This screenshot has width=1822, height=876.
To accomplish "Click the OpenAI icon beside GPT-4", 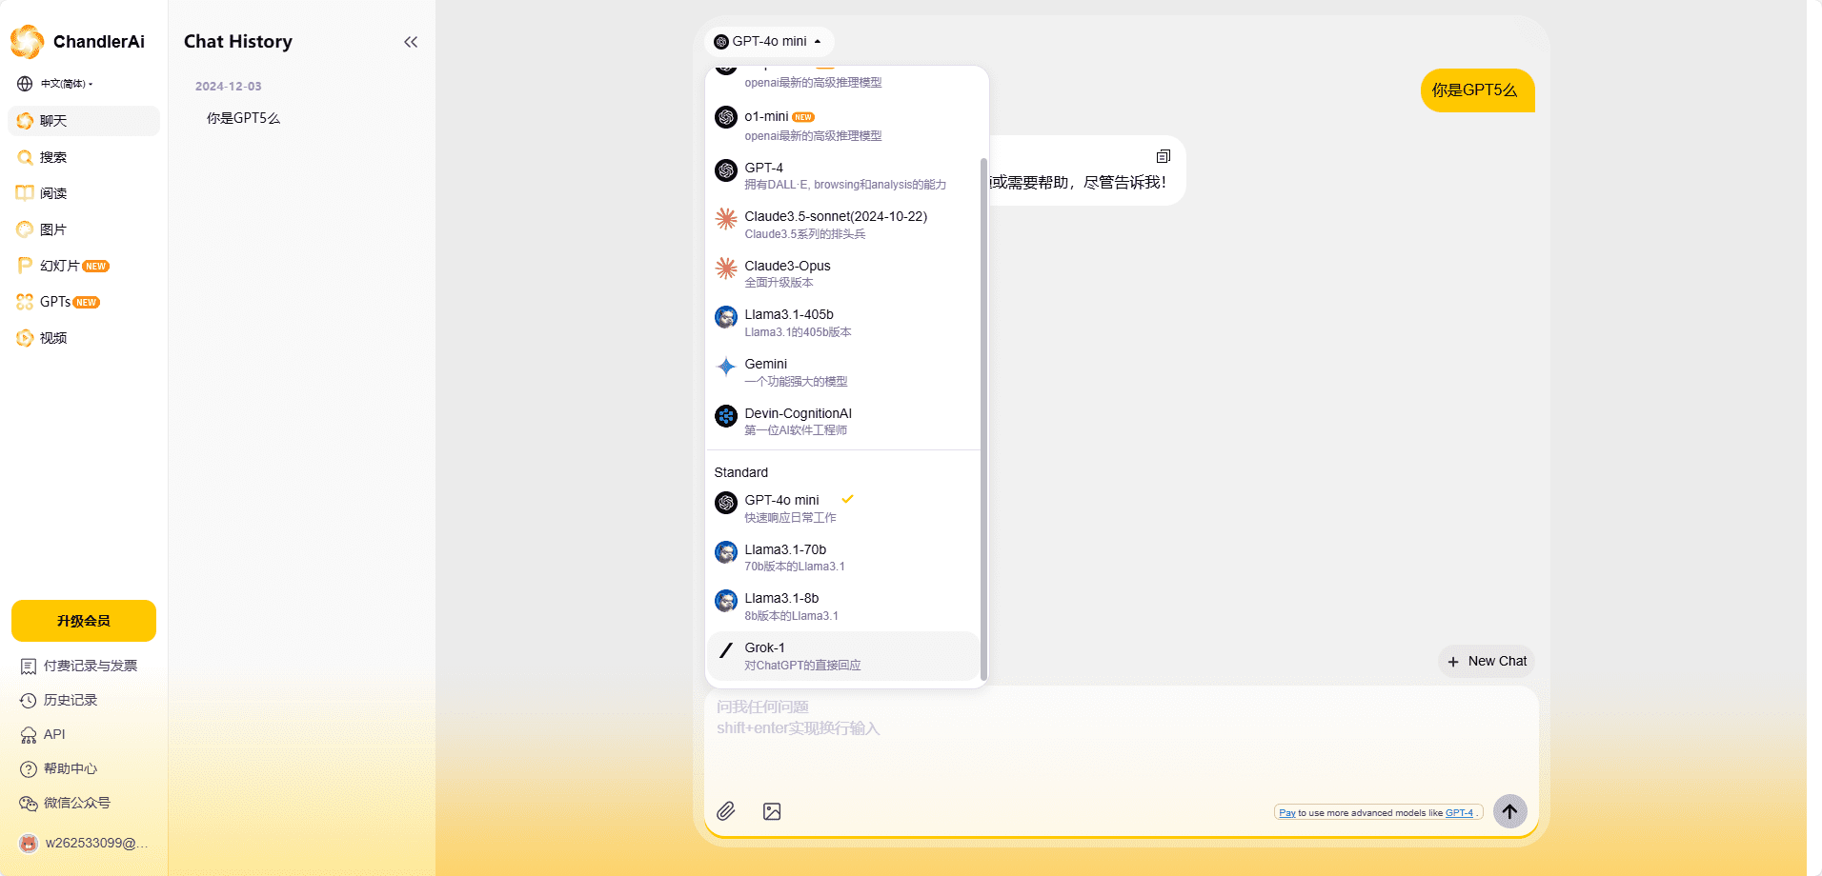I will point(726,170).
